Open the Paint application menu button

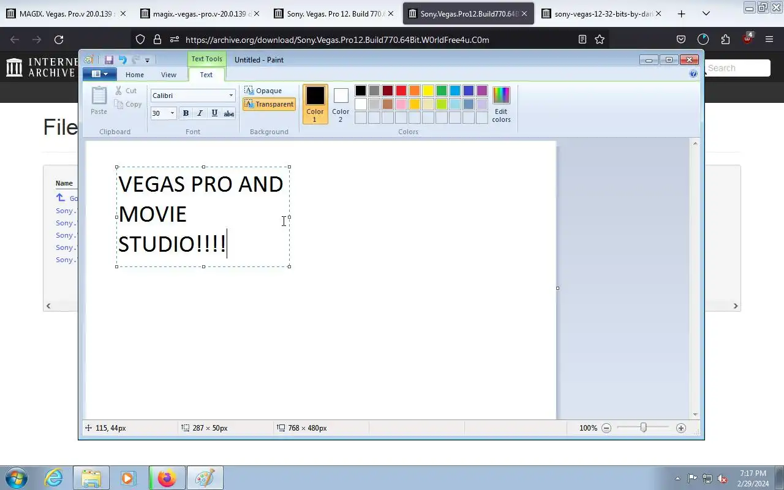[x=99, y=74]
